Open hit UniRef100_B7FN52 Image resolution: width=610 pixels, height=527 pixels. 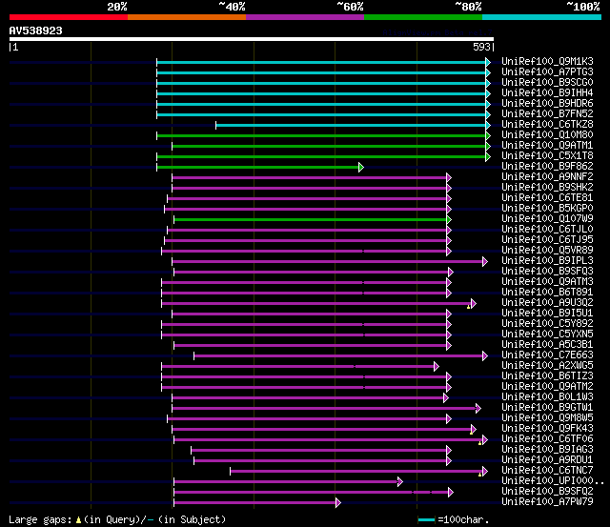547,114
